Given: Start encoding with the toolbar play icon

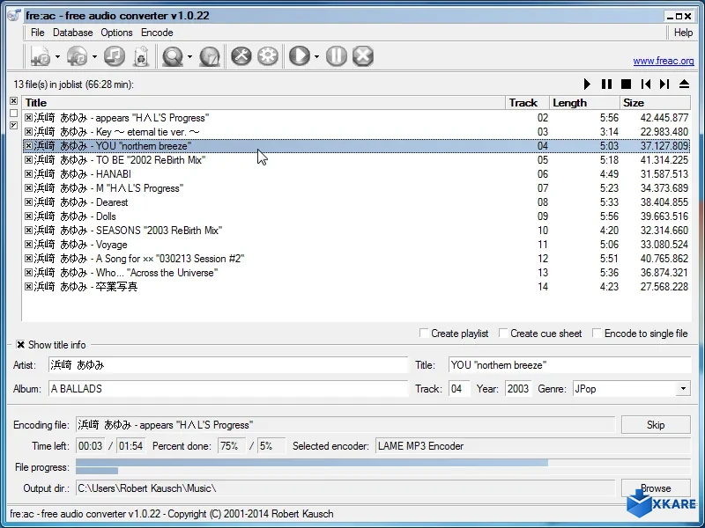Looking at the screenshot, I should (300, 56).
